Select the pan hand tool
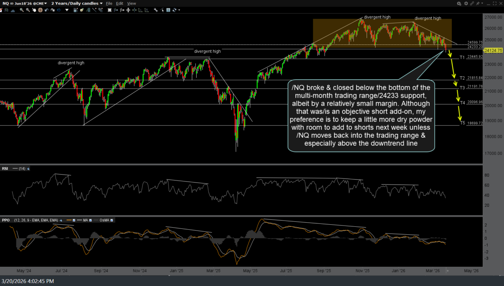Screen dimensions: 504x286 (34, 10)
